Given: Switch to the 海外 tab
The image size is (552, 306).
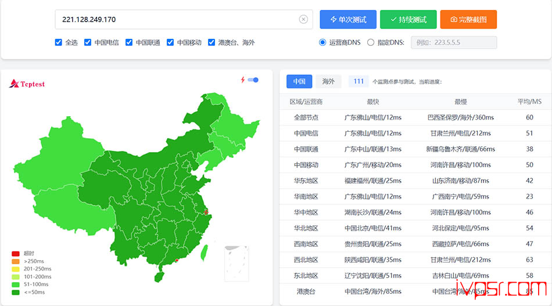Looking at the screenshot, I should pos(328,81).
